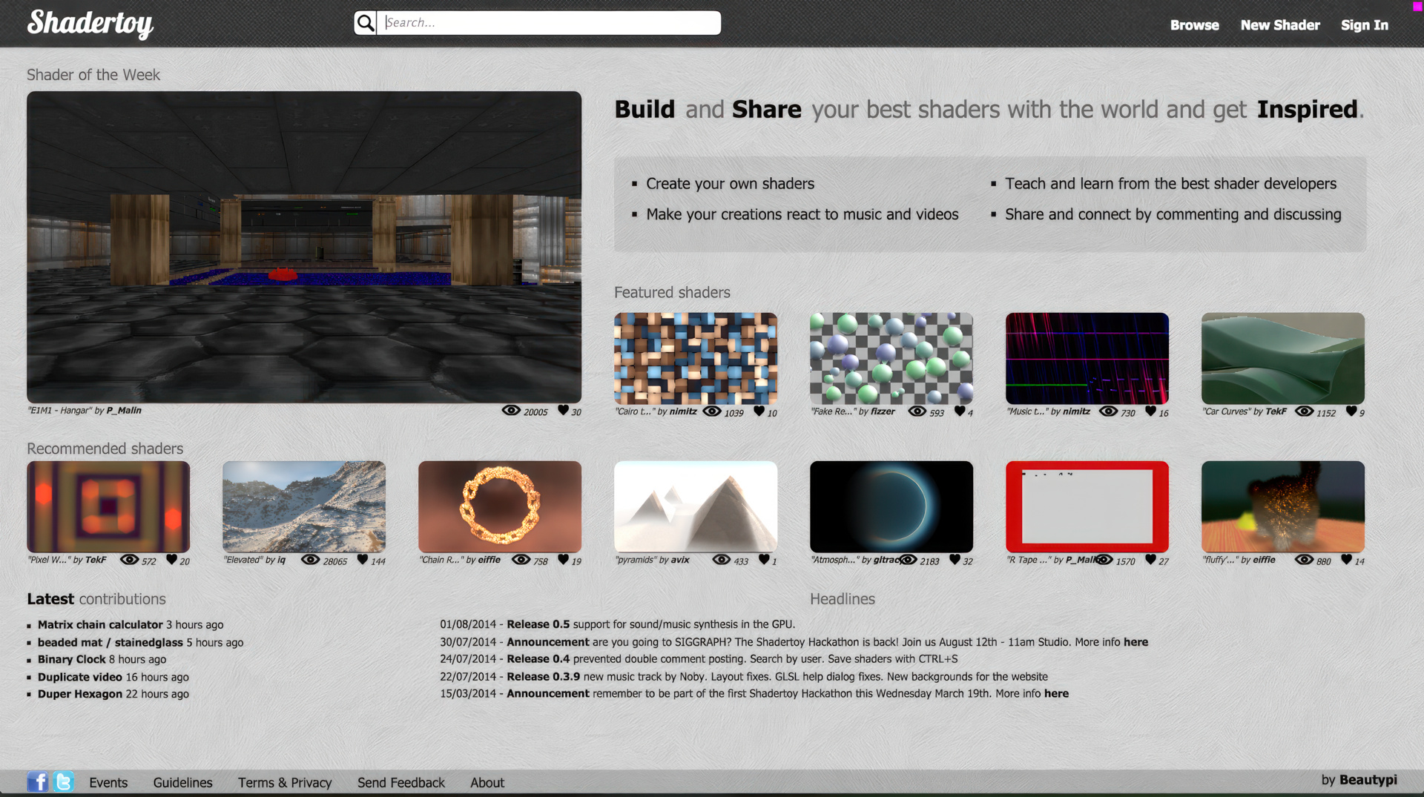Click the eye icon under Car Curves
Viewport: 1424px width, 797px height.
coord(1303,411)
